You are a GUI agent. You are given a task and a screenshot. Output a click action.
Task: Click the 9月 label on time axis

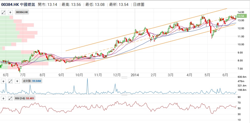point(61,75)
